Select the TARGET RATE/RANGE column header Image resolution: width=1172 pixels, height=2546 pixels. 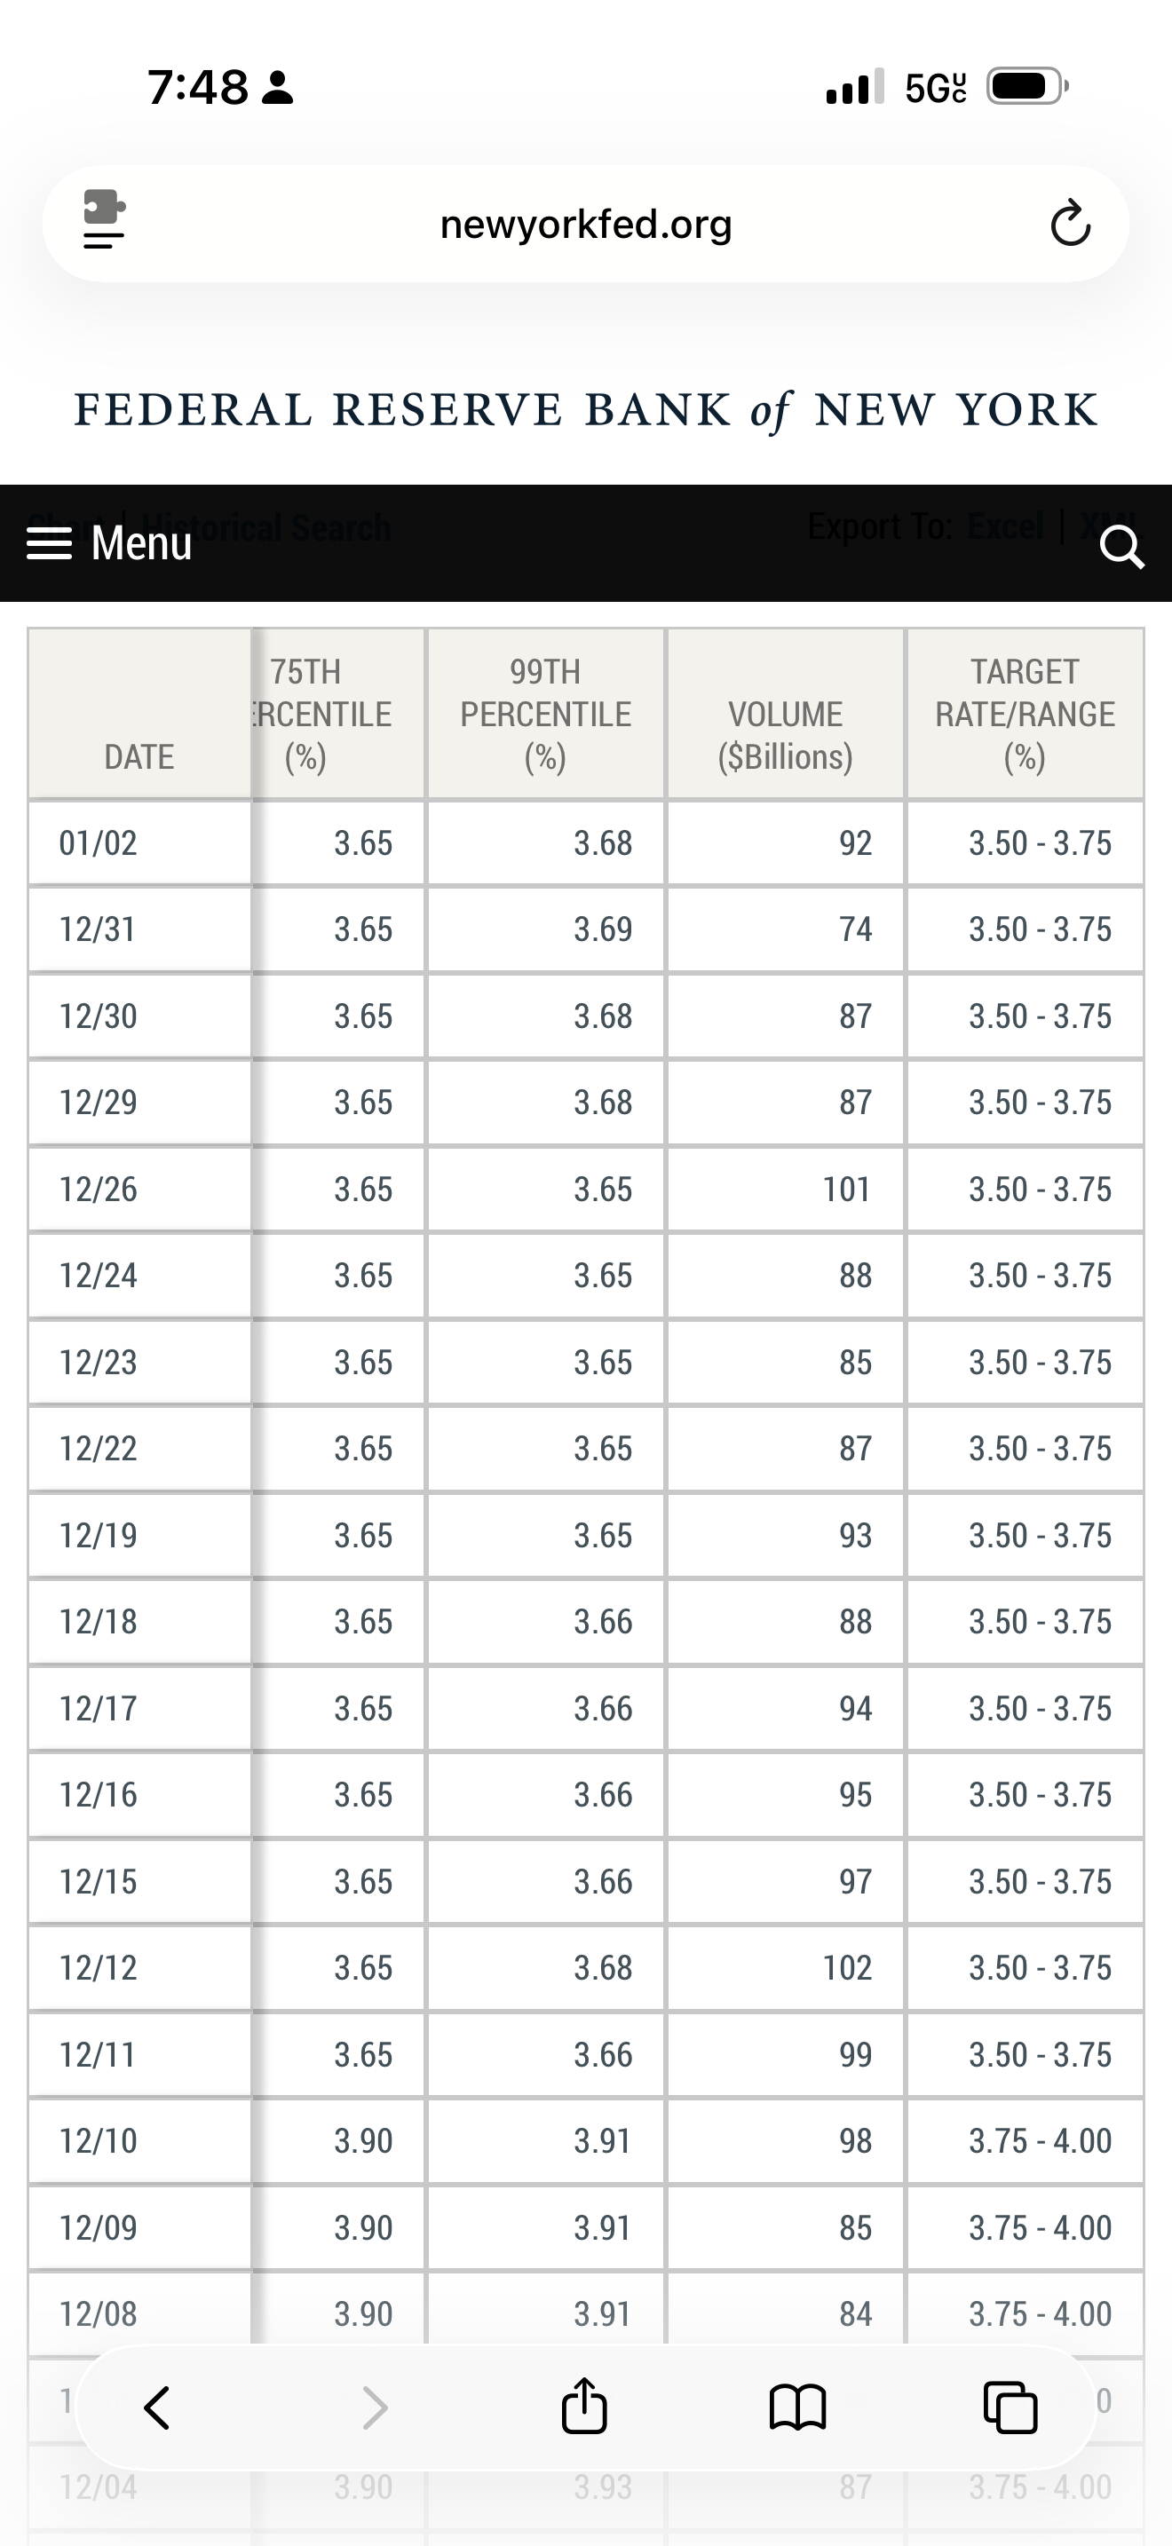[1025, 714]
